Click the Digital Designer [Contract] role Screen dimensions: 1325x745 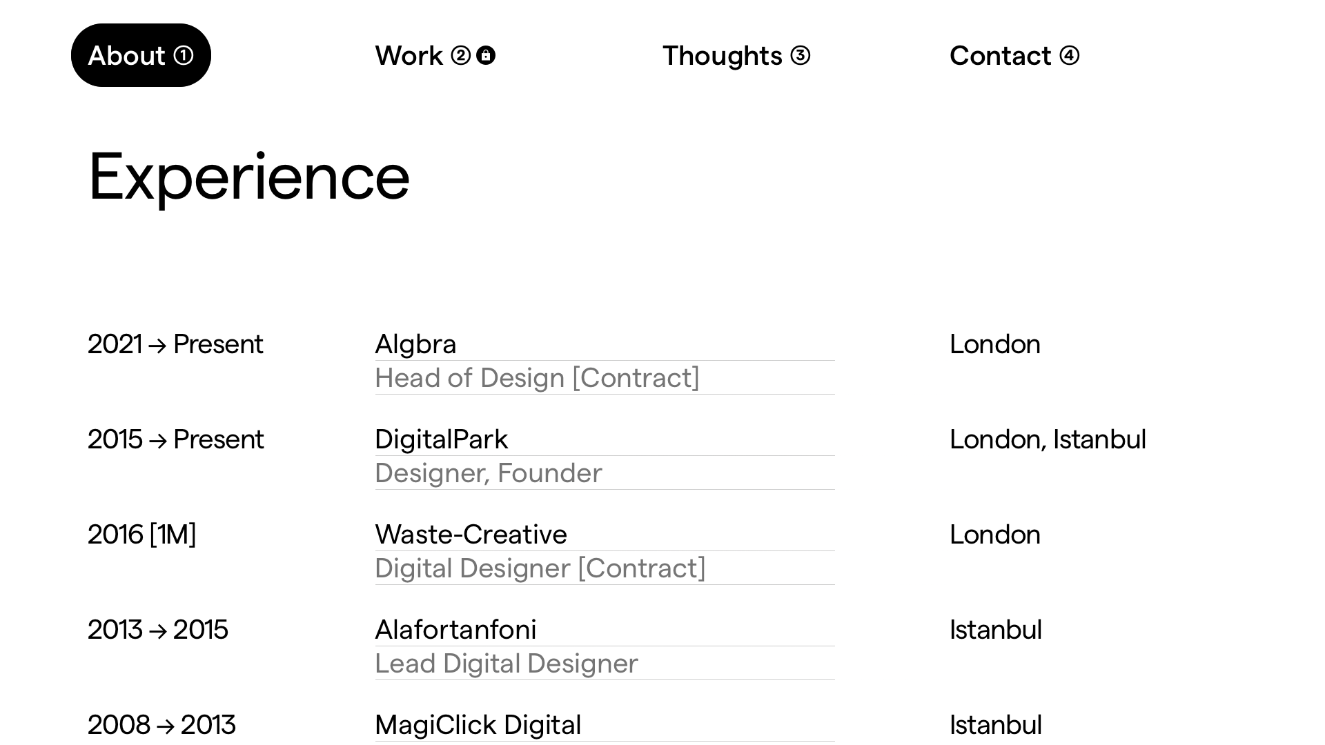tap(540, 568)
